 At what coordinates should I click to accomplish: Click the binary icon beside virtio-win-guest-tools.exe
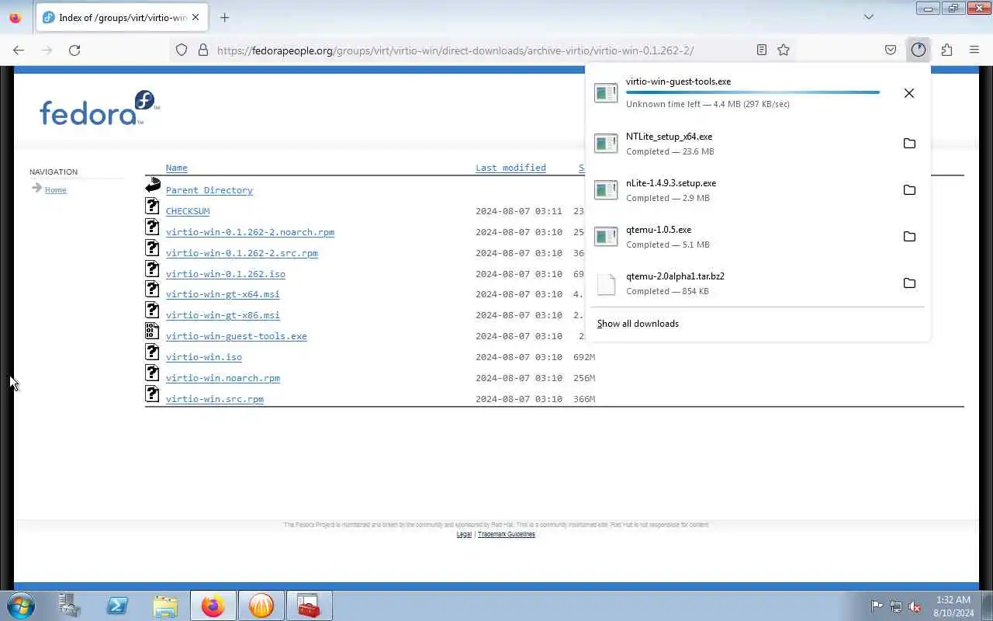pos(152,331)
